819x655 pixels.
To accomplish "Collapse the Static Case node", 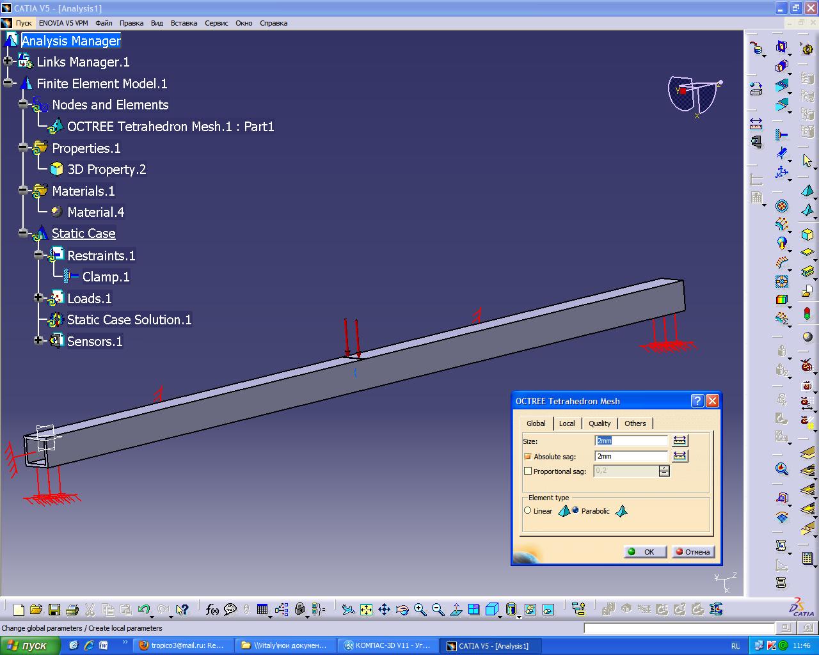I will [23, 233].
